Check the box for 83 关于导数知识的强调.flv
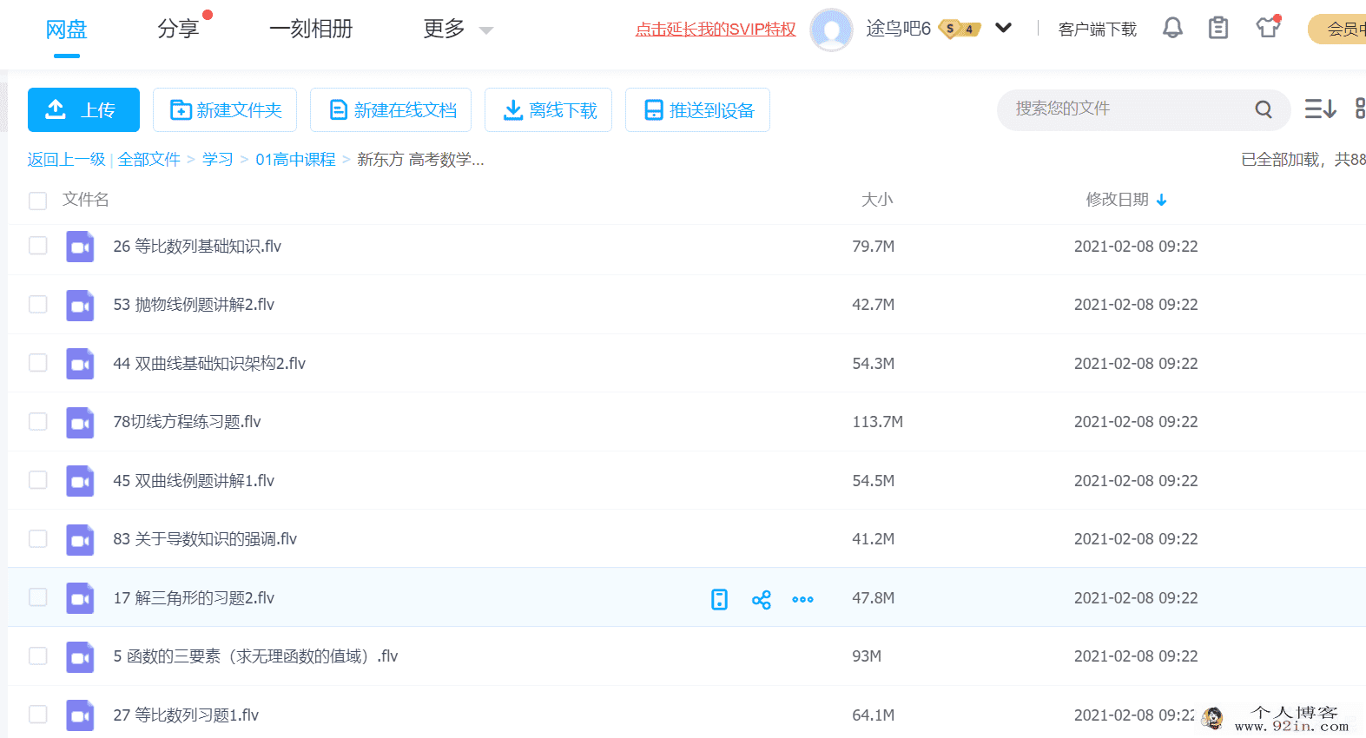Viewport: 1366px width, 738px height. [37, 538]
